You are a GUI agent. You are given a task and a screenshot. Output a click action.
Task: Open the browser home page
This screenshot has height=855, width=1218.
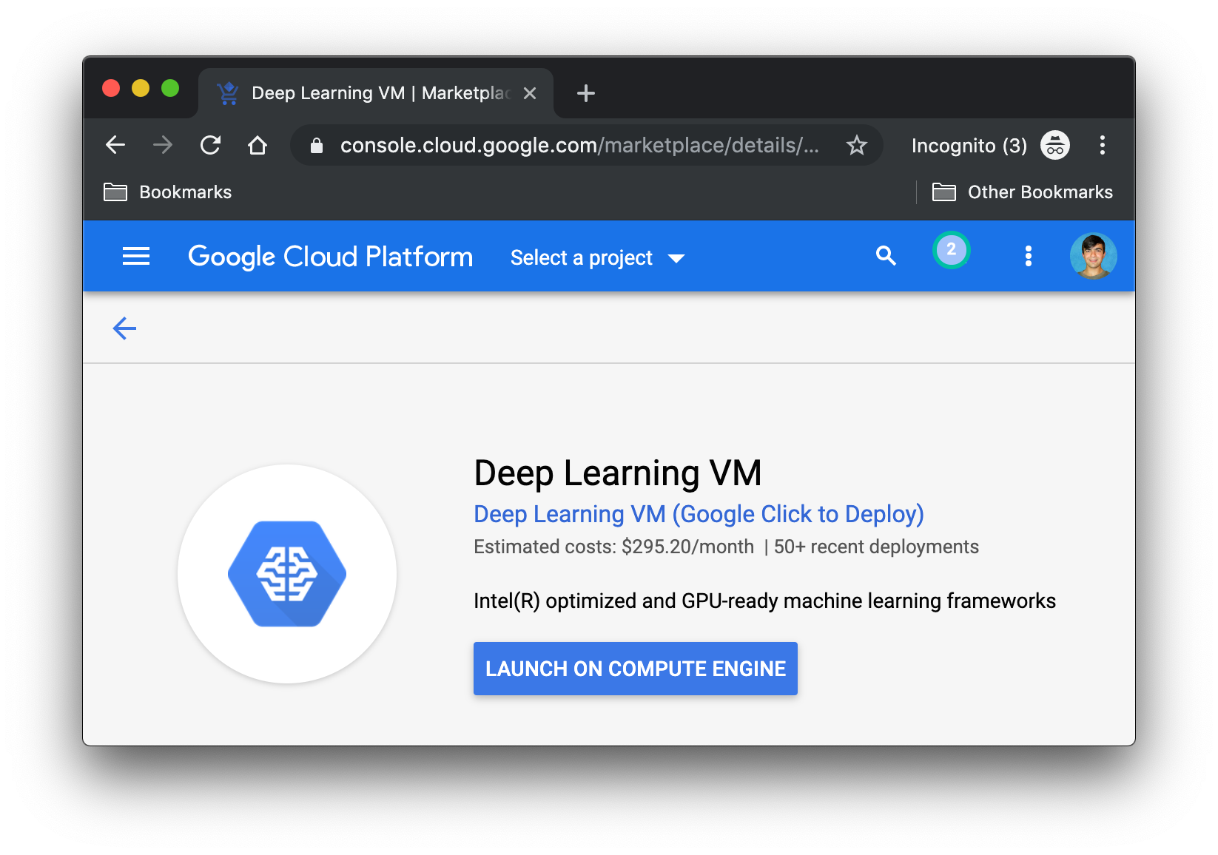(258, 145)
